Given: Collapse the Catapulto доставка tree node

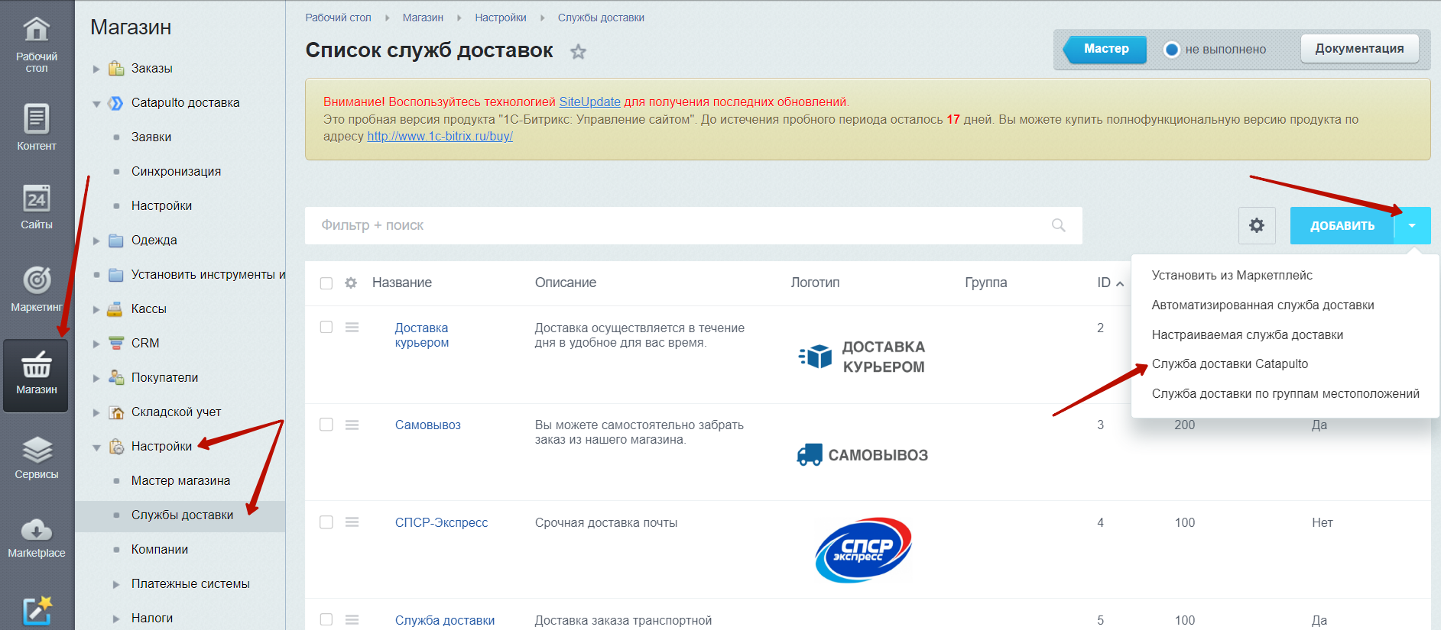Looking at the screenshot, I should [96, 103].
